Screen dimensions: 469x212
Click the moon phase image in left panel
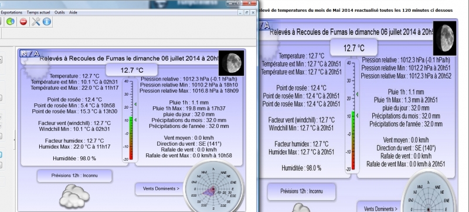231,63
